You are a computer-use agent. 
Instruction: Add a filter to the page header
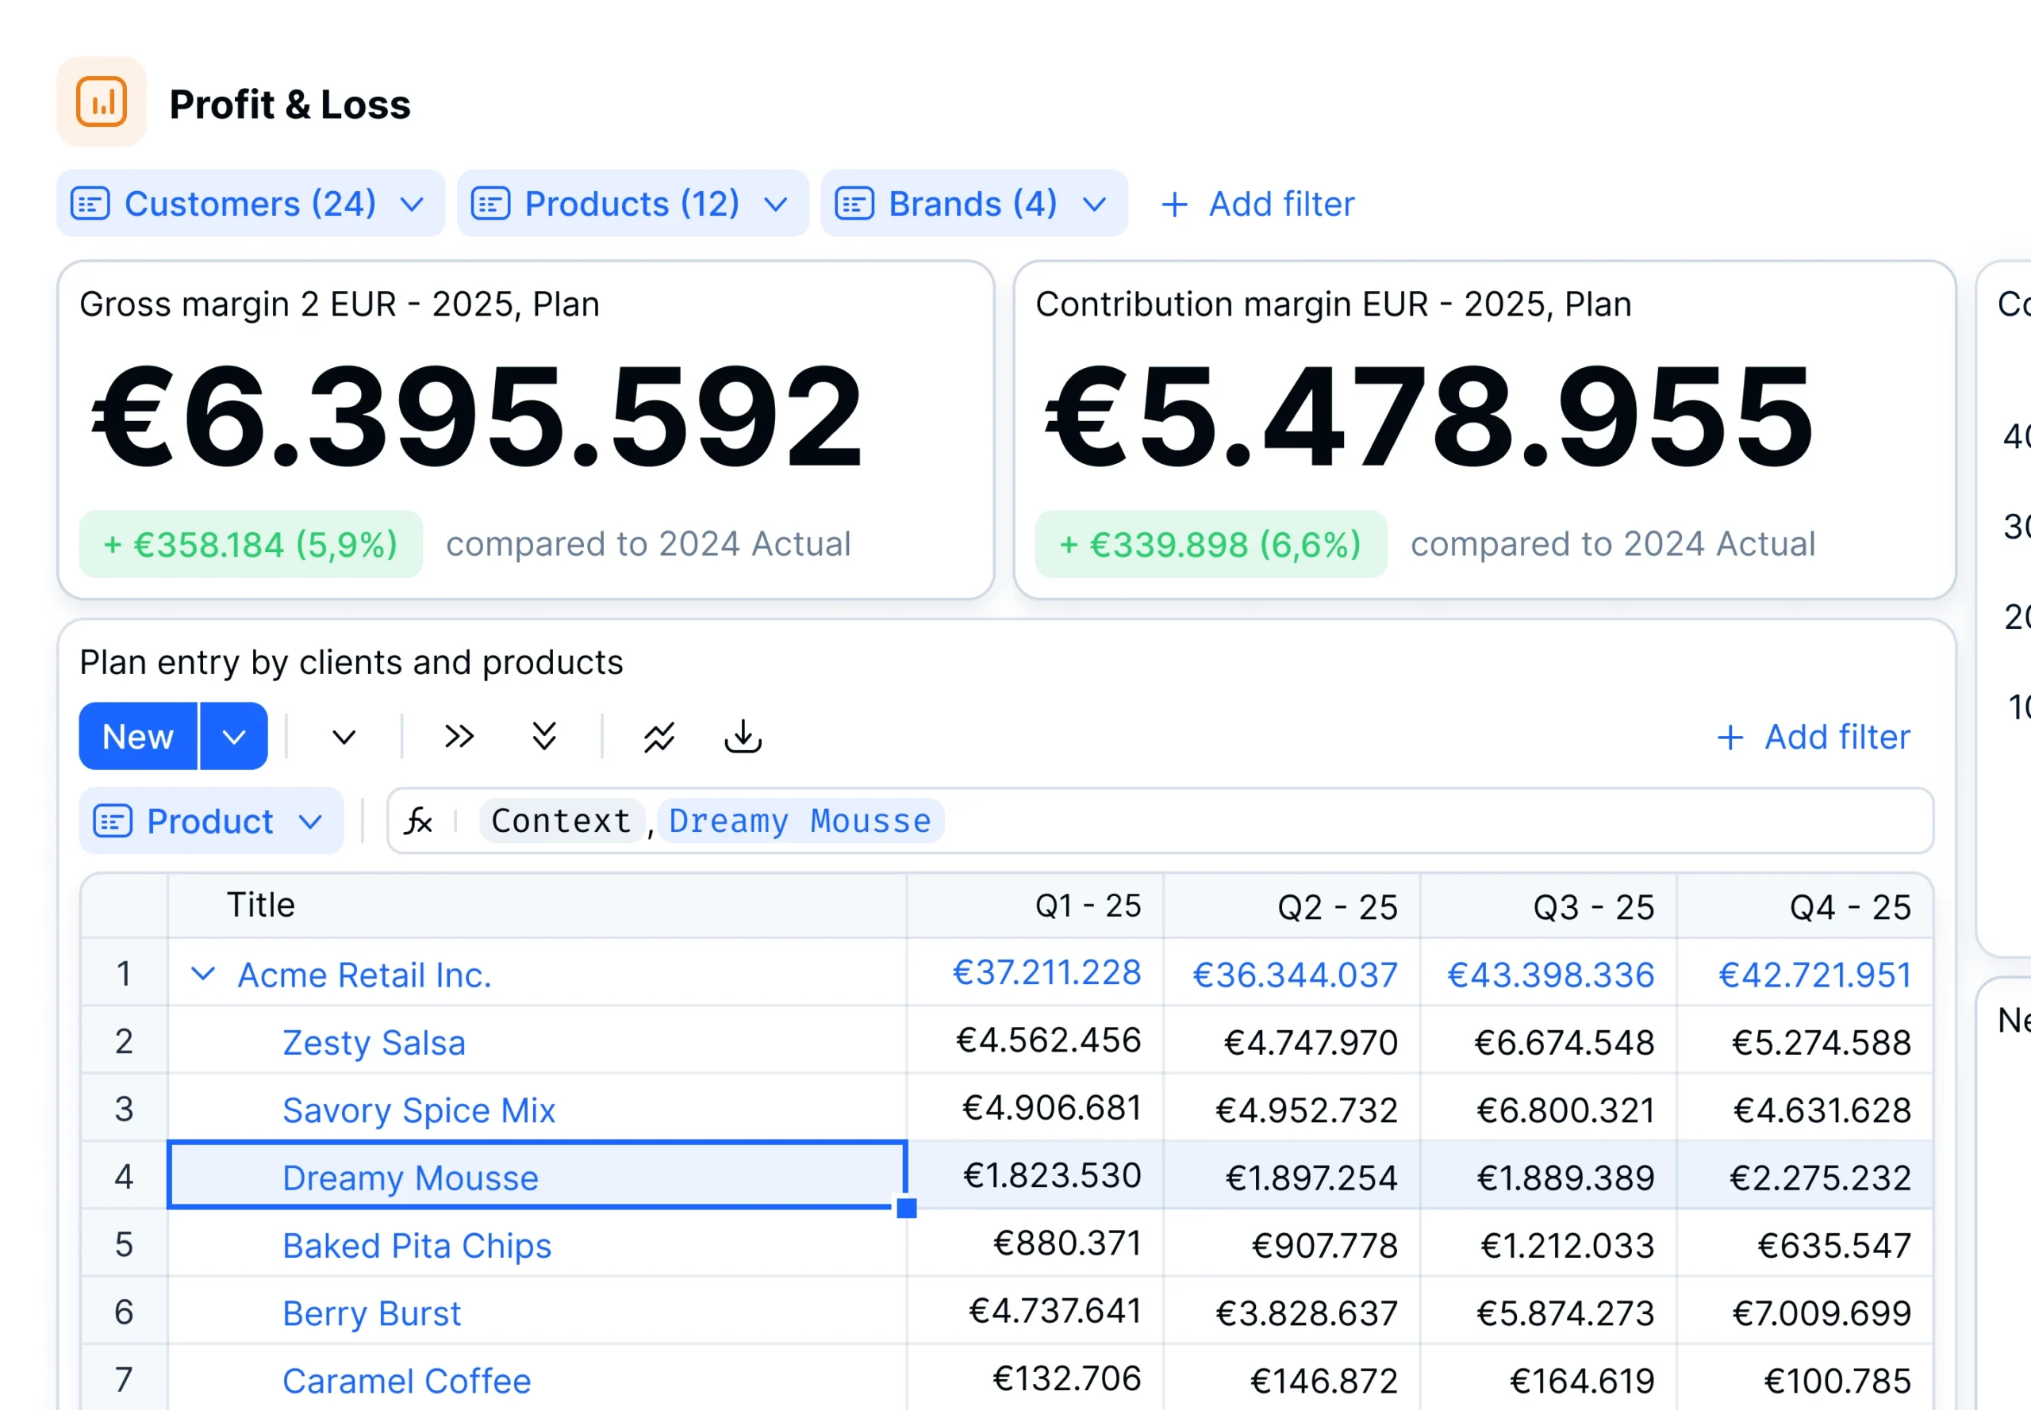[1257, 204]
